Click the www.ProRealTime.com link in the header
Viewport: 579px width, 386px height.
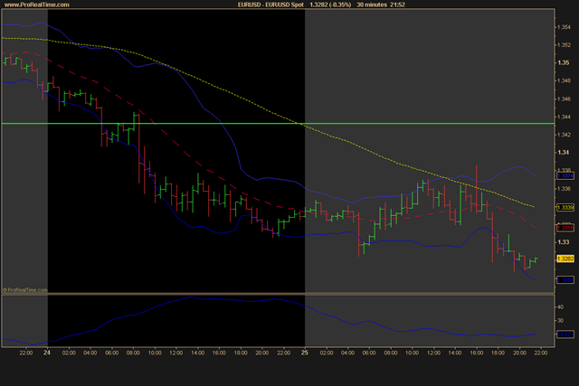coord(36,5)
